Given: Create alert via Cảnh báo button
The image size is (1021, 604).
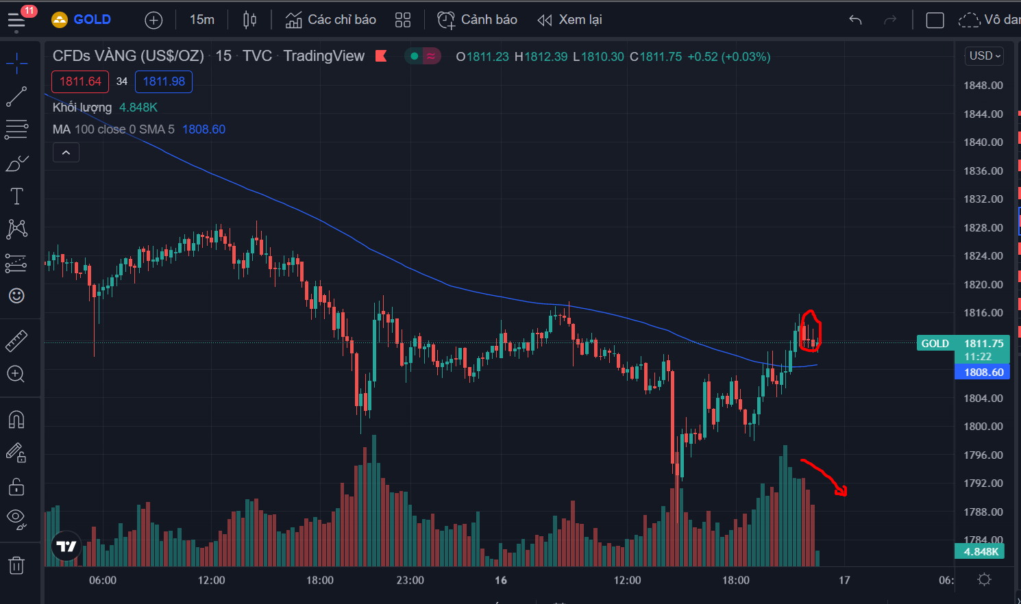Looking at the screenshot, I should [478, 20].
